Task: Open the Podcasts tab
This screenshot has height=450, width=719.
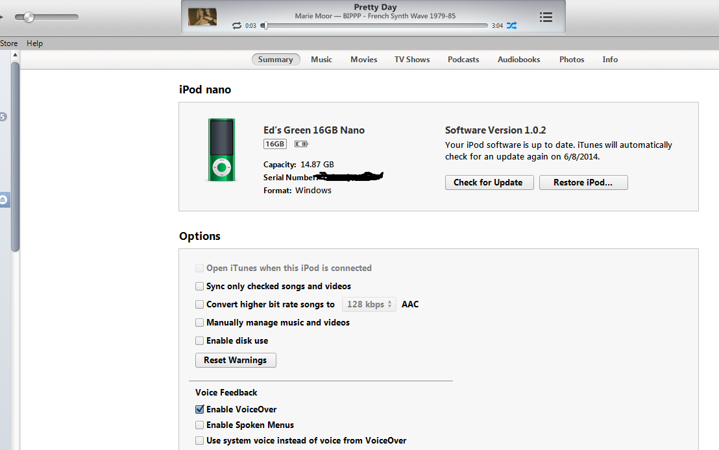Action: [x=463, y=60]
